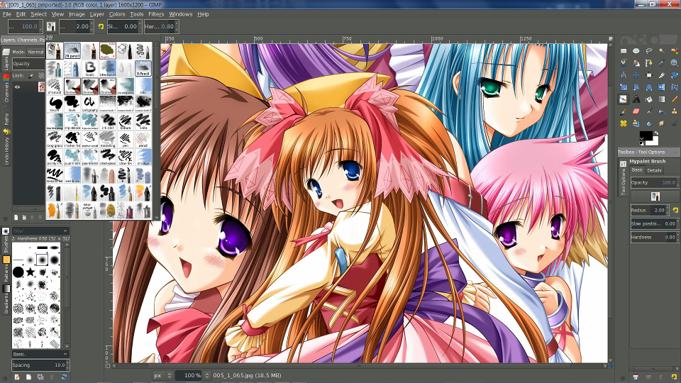Switch to the Details tab
681x383 pixels.
pyautogui.click(x=654, y=170)
